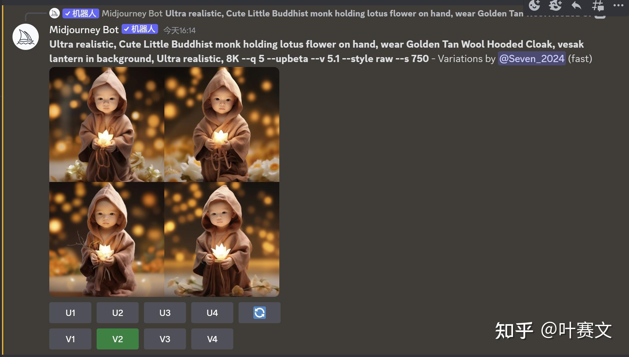Upscale the first image with U1
629x357 pixels.
(x=70, y=313)
